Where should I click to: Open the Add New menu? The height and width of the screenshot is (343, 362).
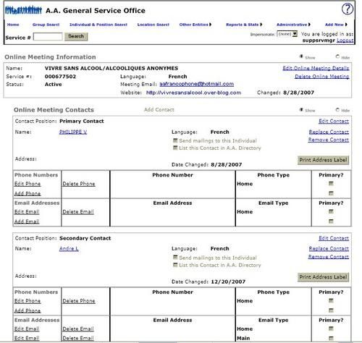pos(336,25)
